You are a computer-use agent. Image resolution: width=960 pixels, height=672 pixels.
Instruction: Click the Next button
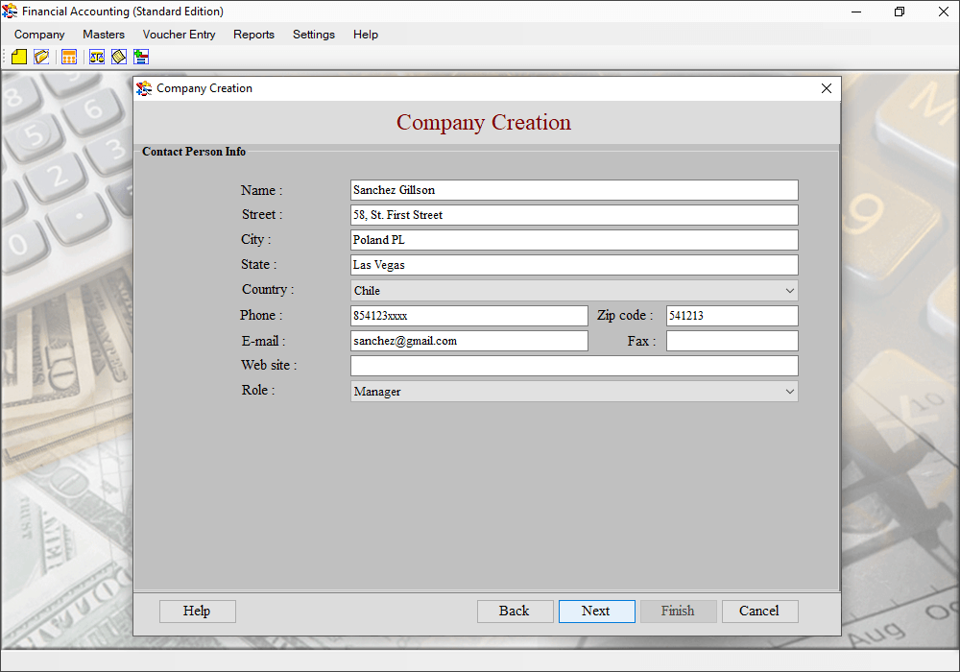596,611
